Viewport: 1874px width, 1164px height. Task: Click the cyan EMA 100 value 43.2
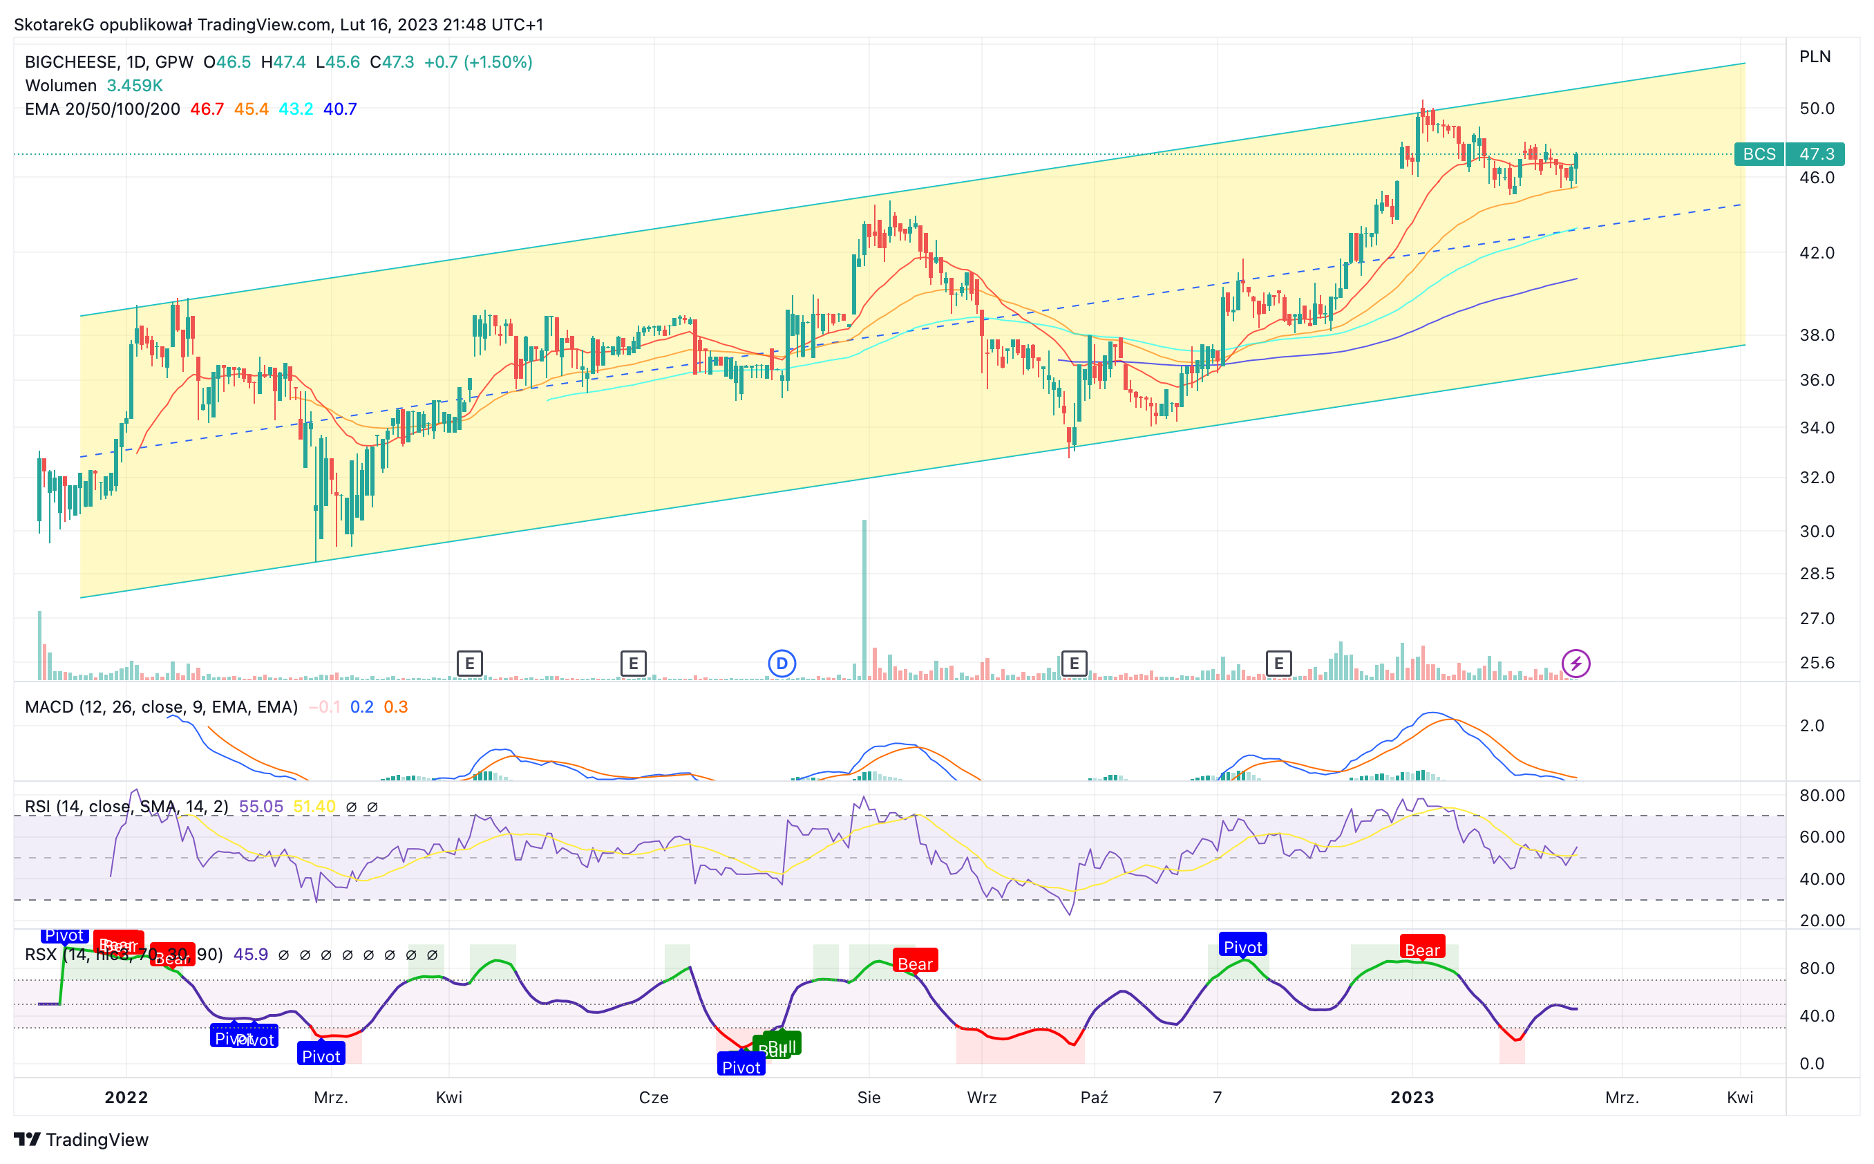tap(296, 109)
